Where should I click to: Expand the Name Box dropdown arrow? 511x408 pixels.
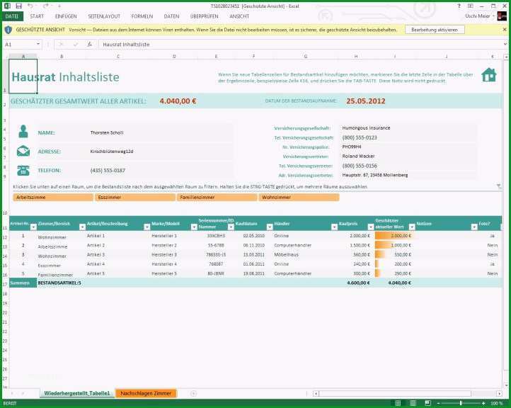[x=38, y=44]
